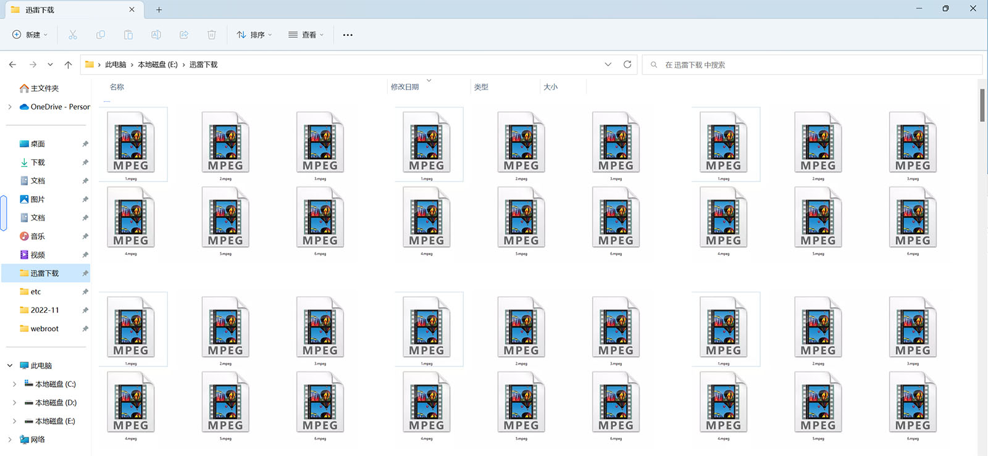Click the 在 迅雷下载 中搜索 search field
This screenshot has width=988, height=456.
[812, 65]
